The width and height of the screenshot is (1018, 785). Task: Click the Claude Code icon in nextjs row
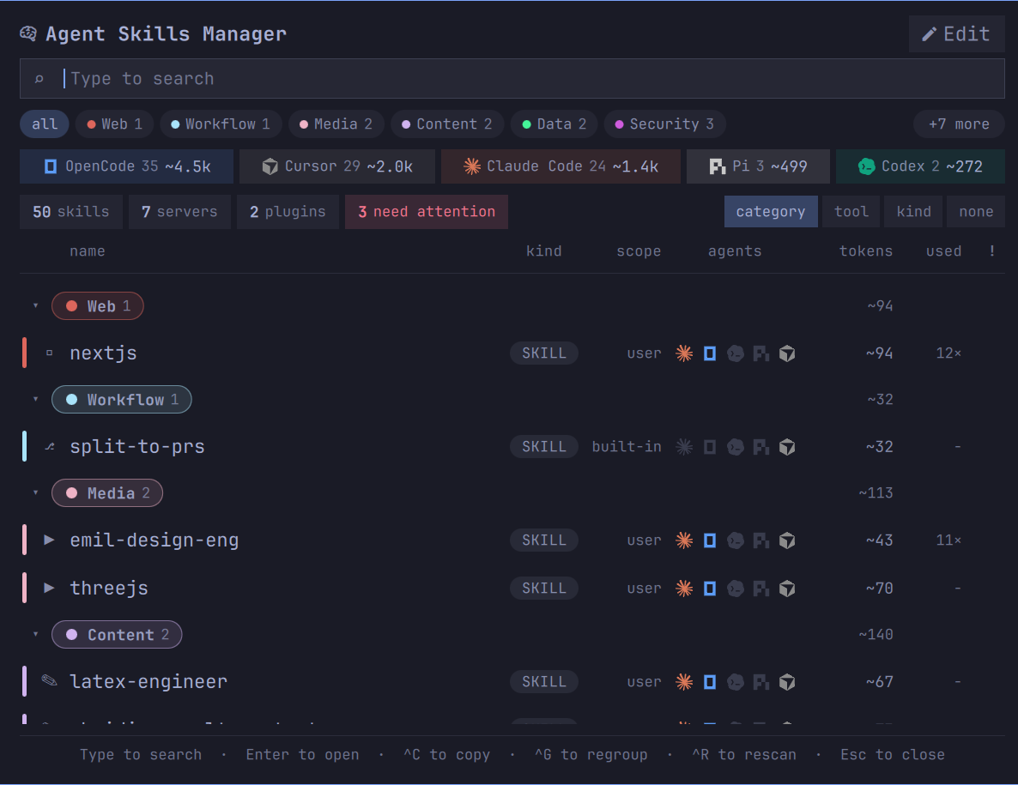coord(684,353)
